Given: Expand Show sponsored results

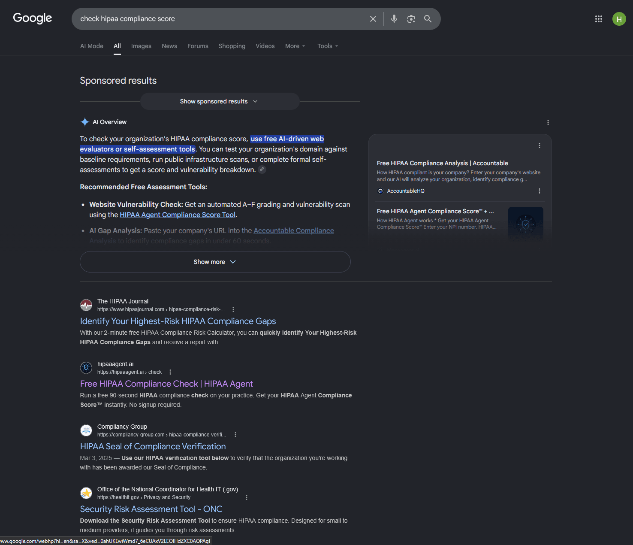Looking at the screenshot, I should tap(220, 101).
